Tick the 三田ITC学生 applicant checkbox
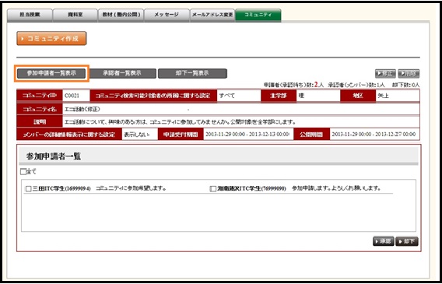 tap(28, 189)
